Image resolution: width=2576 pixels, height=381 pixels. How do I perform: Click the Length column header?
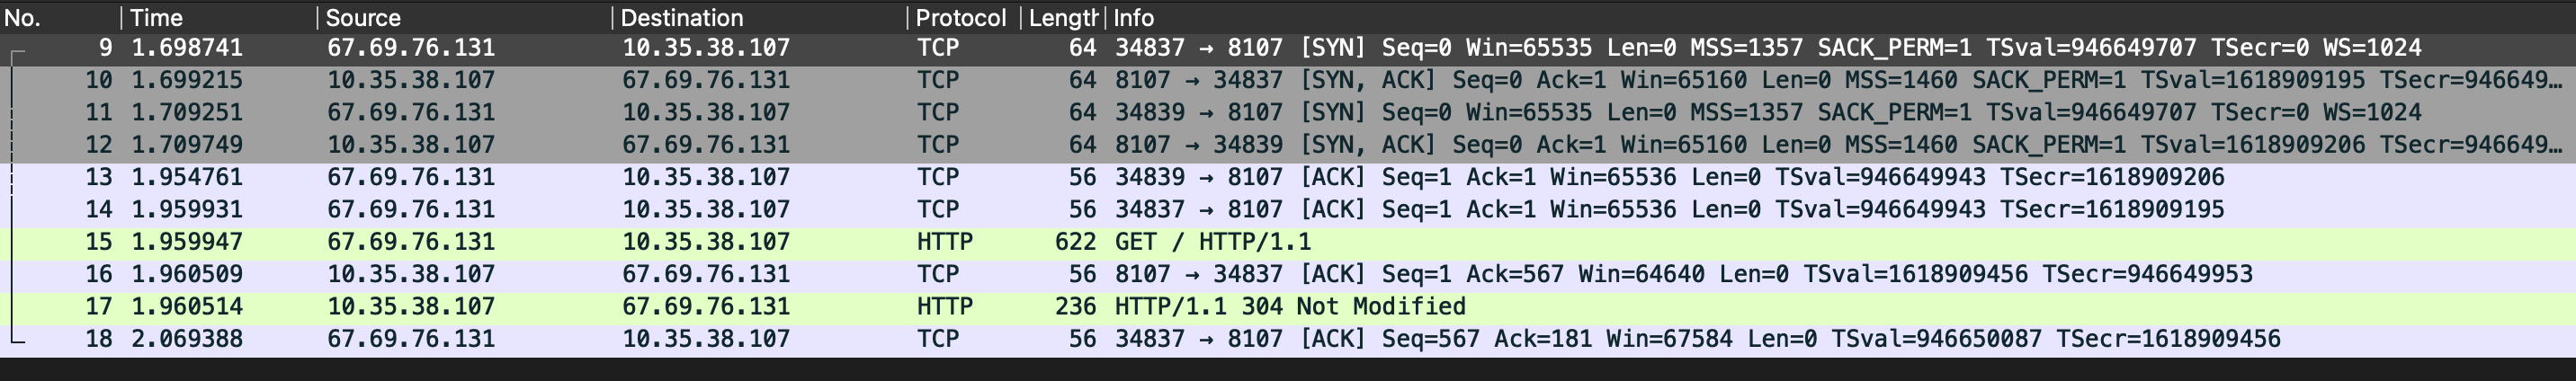click(1062, 17)
